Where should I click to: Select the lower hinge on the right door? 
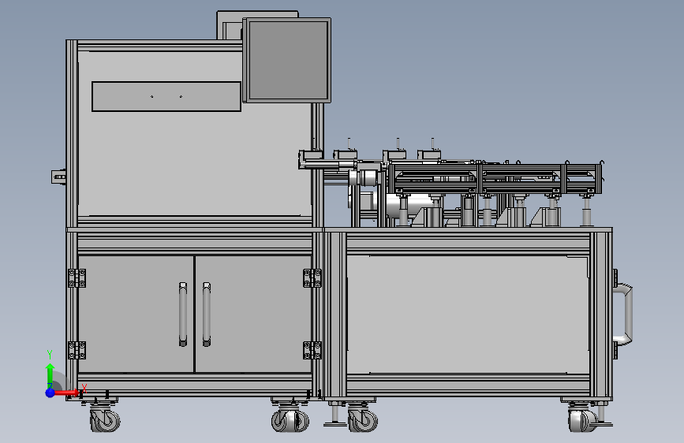[x=312, y=351]
